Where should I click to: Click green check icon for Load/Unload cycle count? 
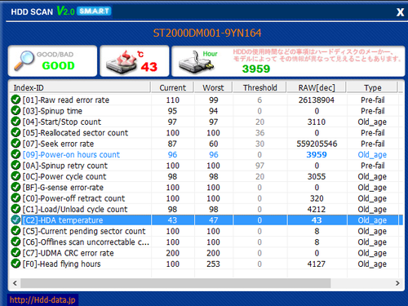[16, 209]
